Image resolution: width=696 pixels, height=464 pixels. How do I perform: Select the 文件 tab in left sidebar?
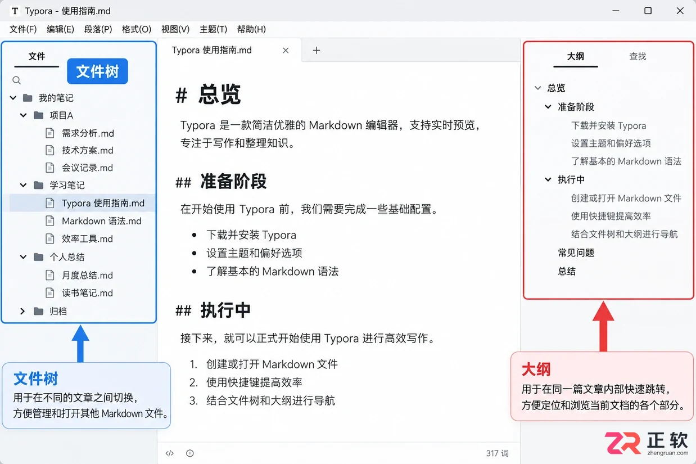pyautogui.click(x=37, y=56)
